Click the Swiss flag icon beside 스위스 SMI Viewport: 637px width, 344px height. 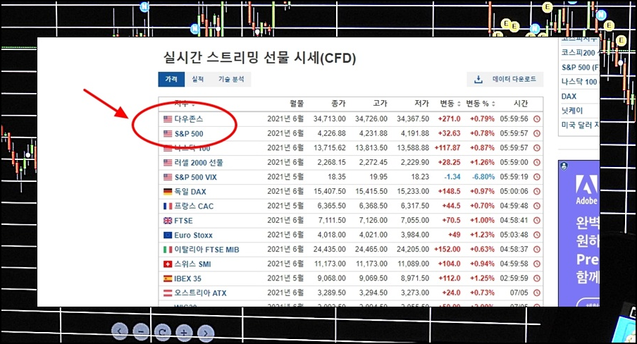click(168, 264)
